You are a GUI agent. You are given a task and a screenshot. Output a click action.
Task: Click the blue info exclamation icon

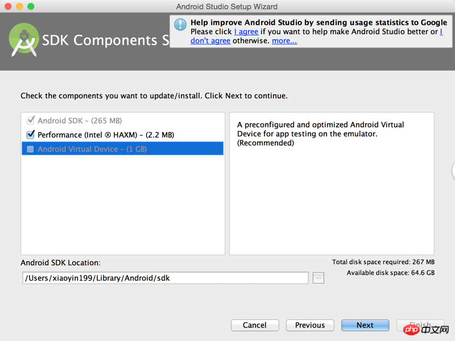coord(180,24)
